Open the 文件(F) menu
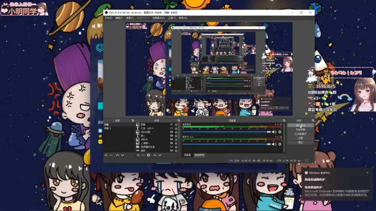Viewport: 376px width, 211px height. (109, 18)
